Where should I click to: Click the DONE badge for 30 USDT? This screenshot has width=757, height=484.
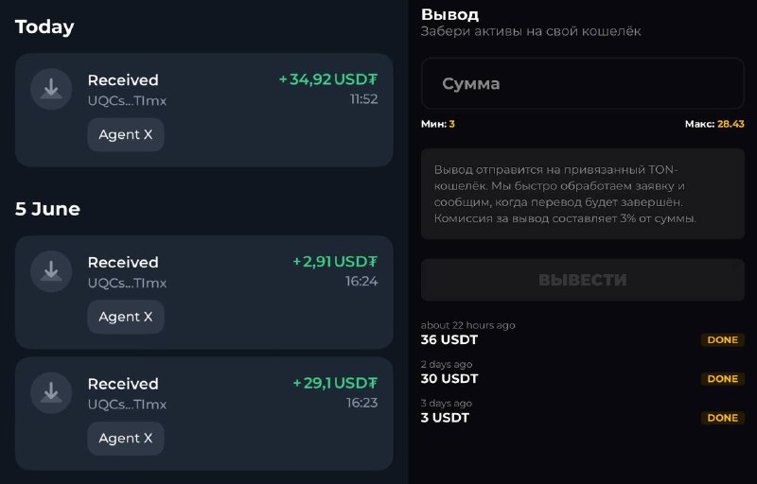(723, 379)
